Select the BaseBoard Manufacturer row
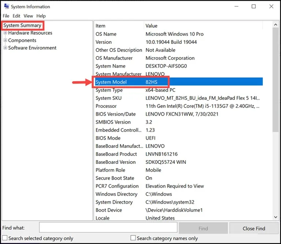 178,146
